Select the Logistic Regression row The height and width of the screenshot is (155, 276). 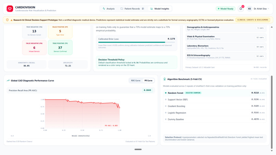tap(215, 113)
